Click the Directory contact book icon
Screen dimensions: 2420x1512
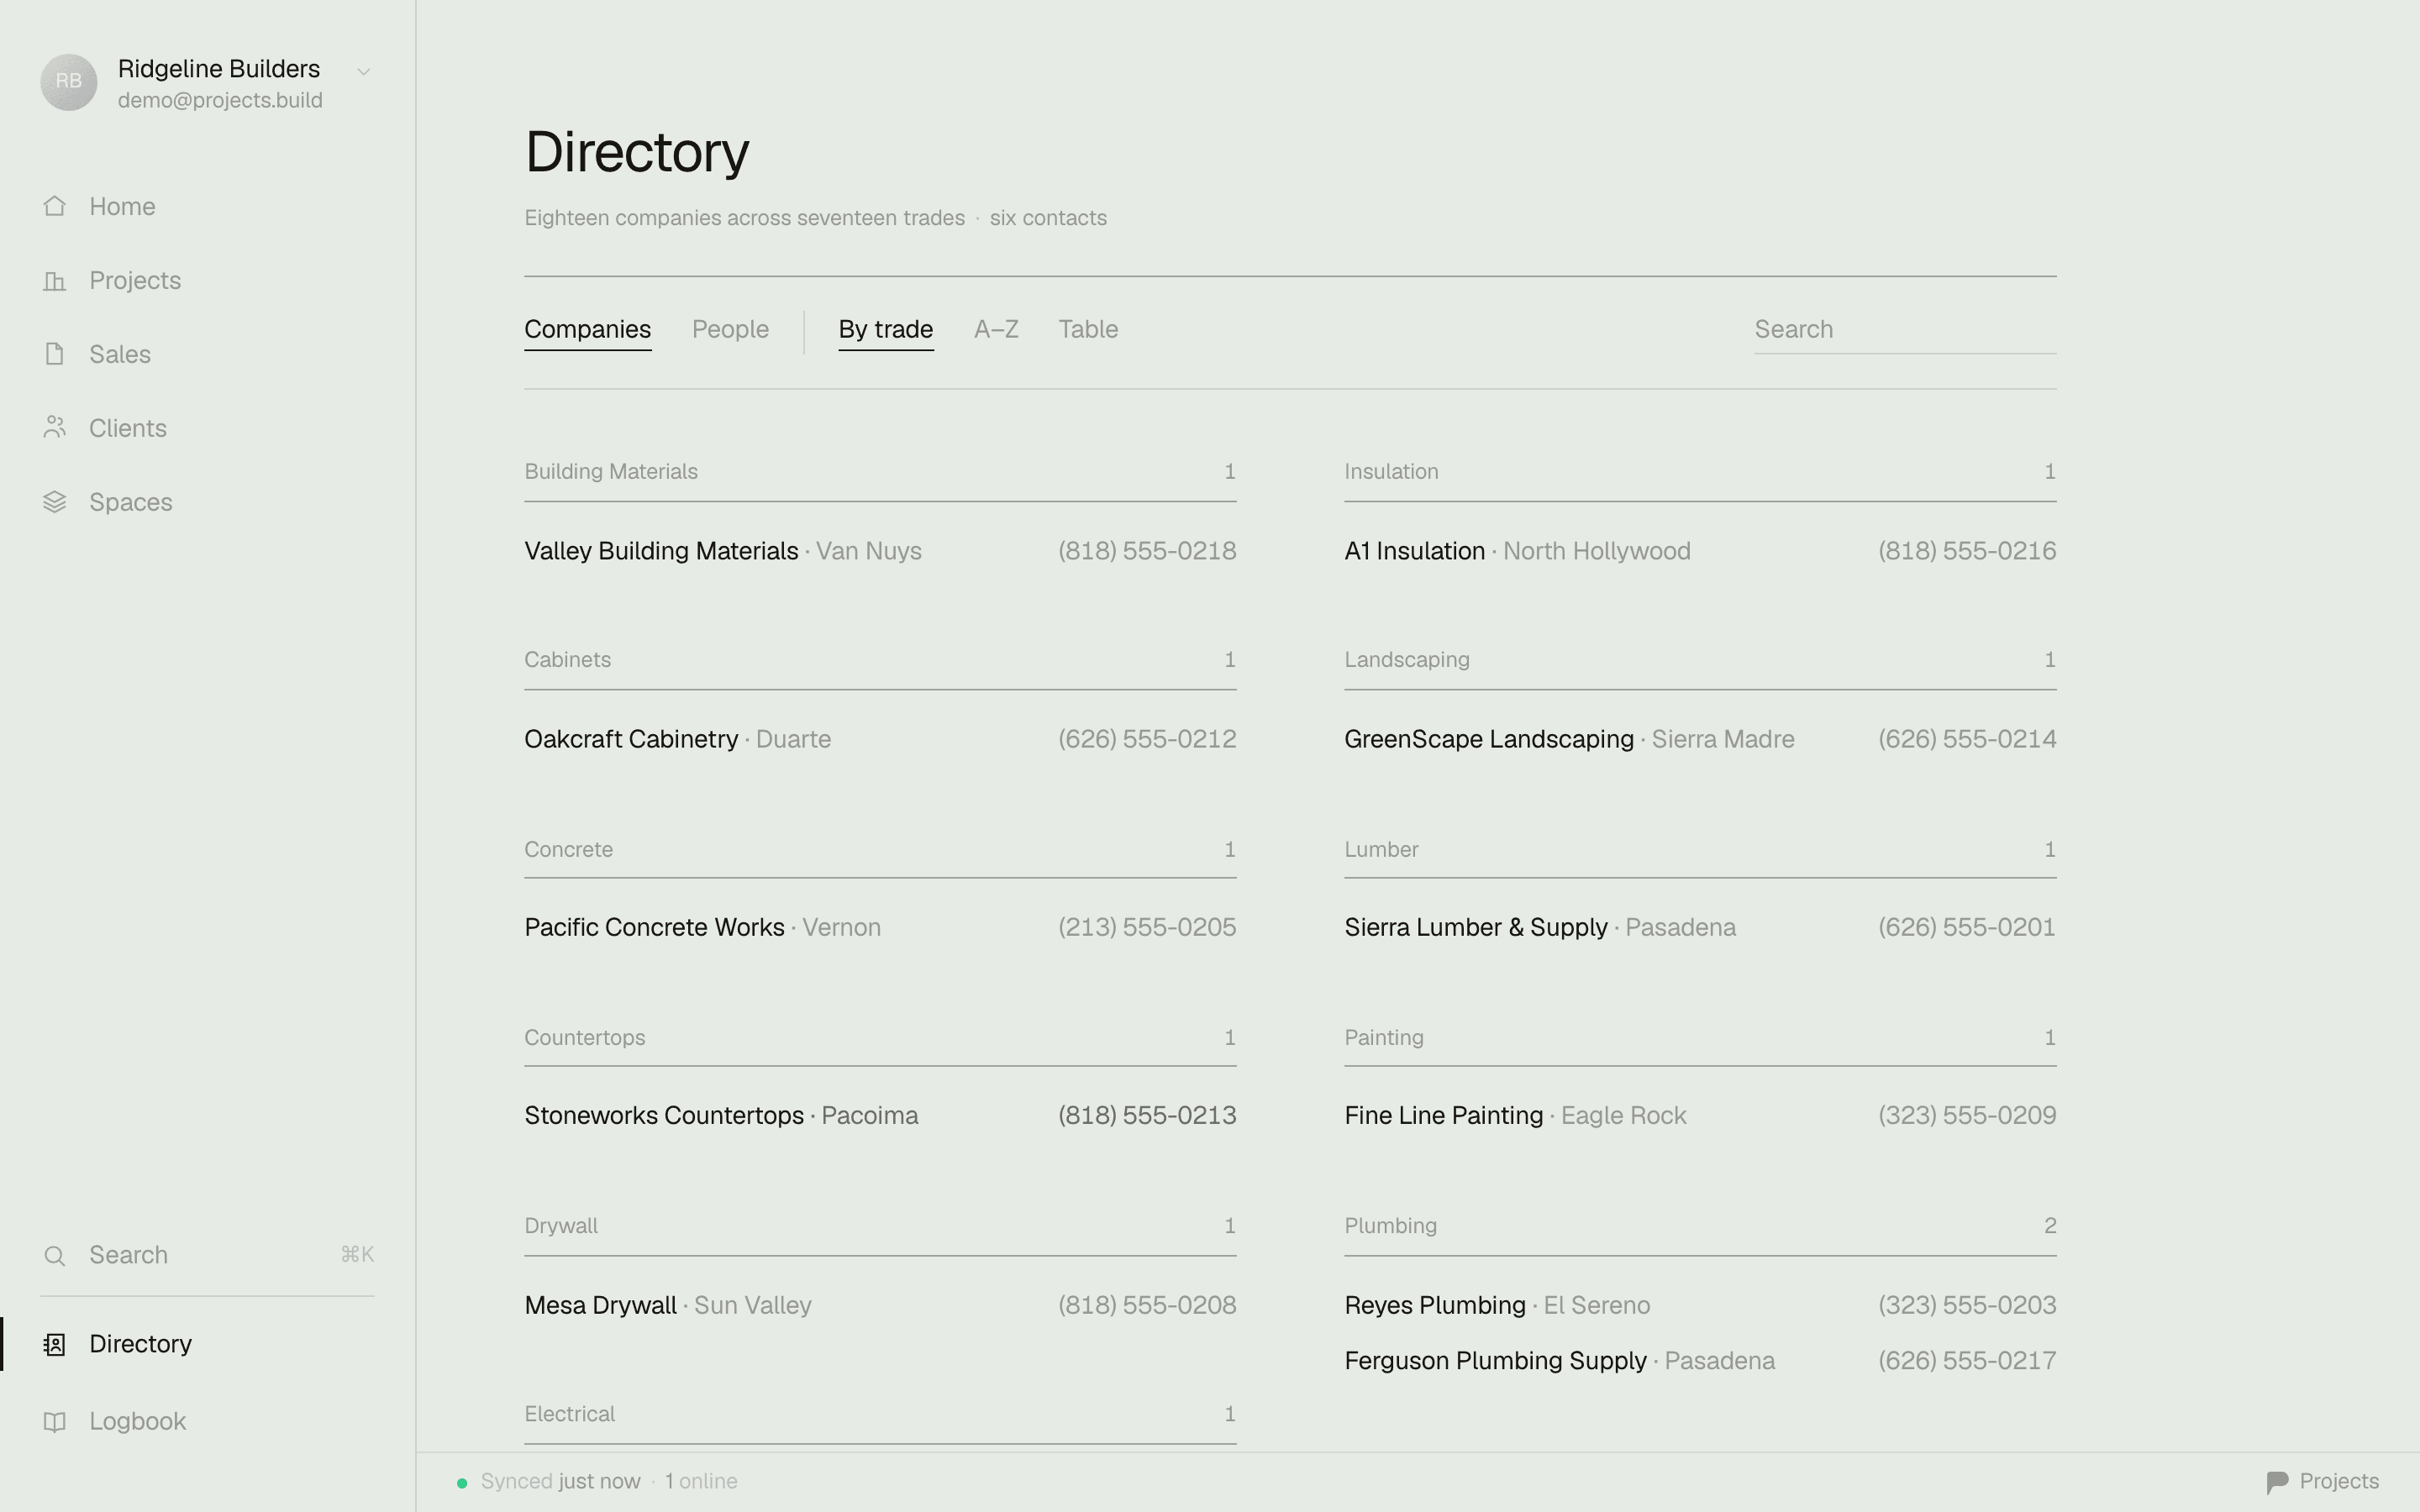tap(55, 1344)
